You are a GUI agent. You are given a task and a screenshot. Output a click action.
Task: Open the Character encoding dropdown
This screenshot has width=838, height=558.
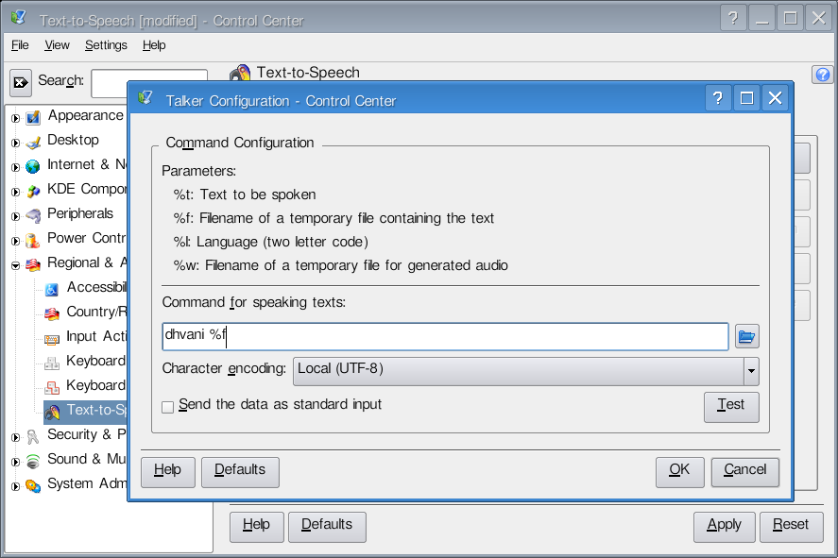pos(526,371)
